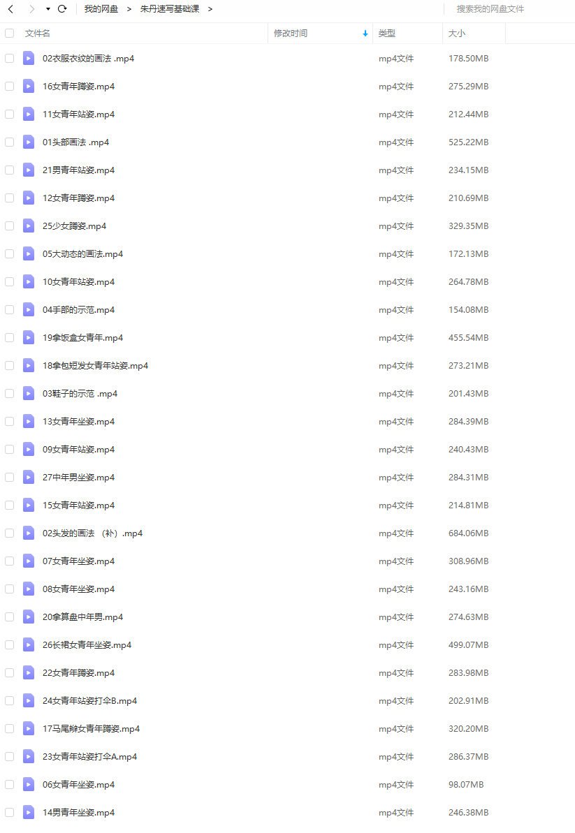Click the back navigation arrow
Viewport: 575px width, 833px height.
tap(10, 9)
